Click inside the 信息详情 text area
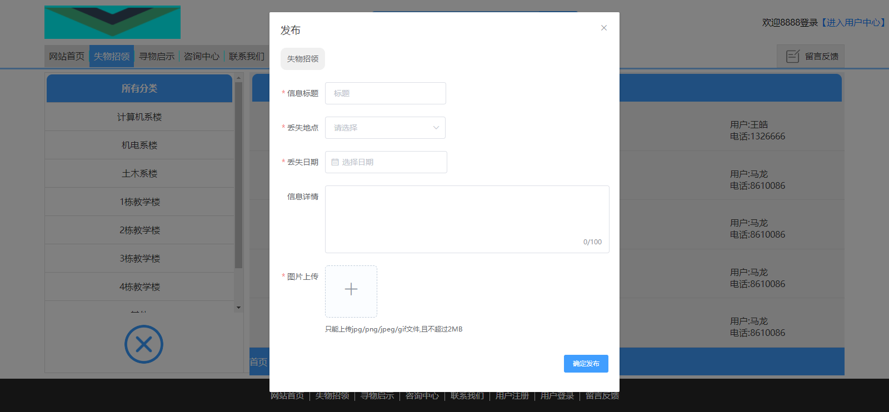The height and width of the screenshot is (412, 889). tap(467, 219)
